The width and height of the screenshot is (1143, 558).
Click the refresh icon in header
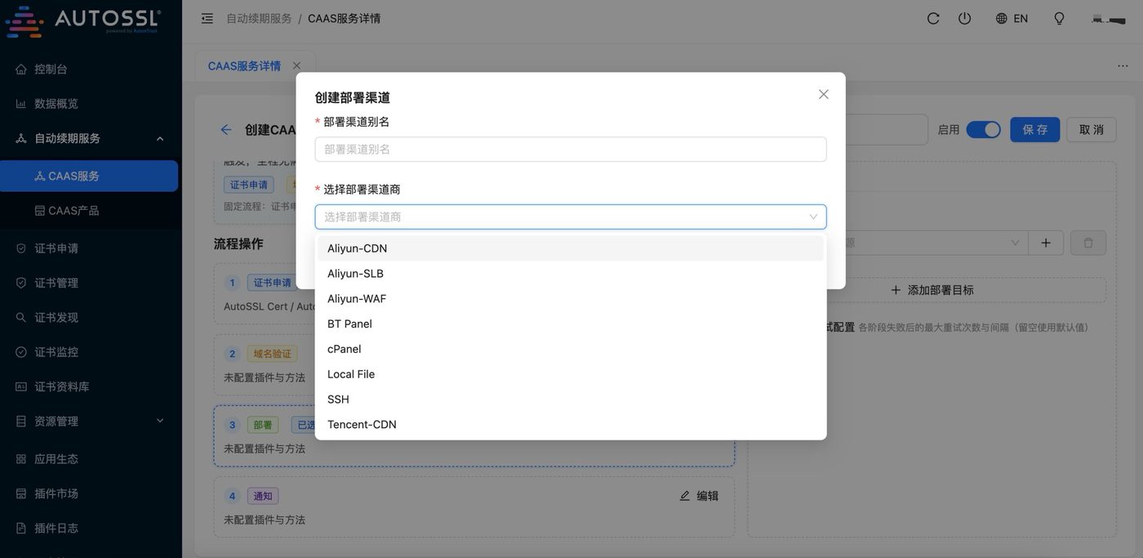(x=933, y=18)
